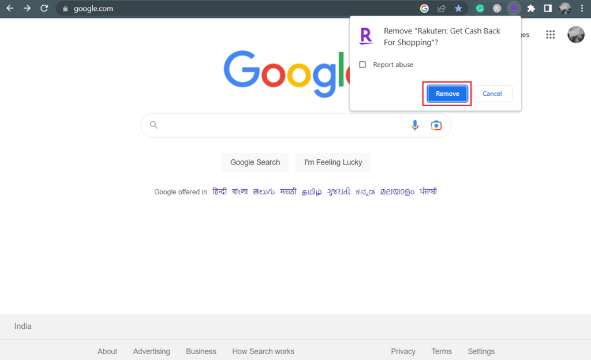The height and width of the screenshot is (360, 591).
Task: Cancel the extension removal dialog
Action: pyautogui.click(x=492, y=93)
